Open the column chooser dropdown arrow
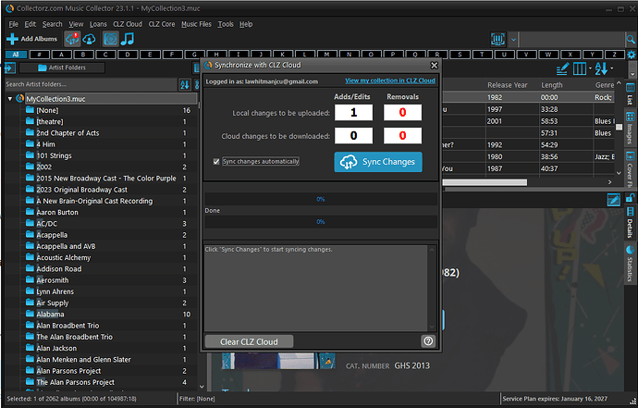 pyautogui.click(x=590, y=68)
